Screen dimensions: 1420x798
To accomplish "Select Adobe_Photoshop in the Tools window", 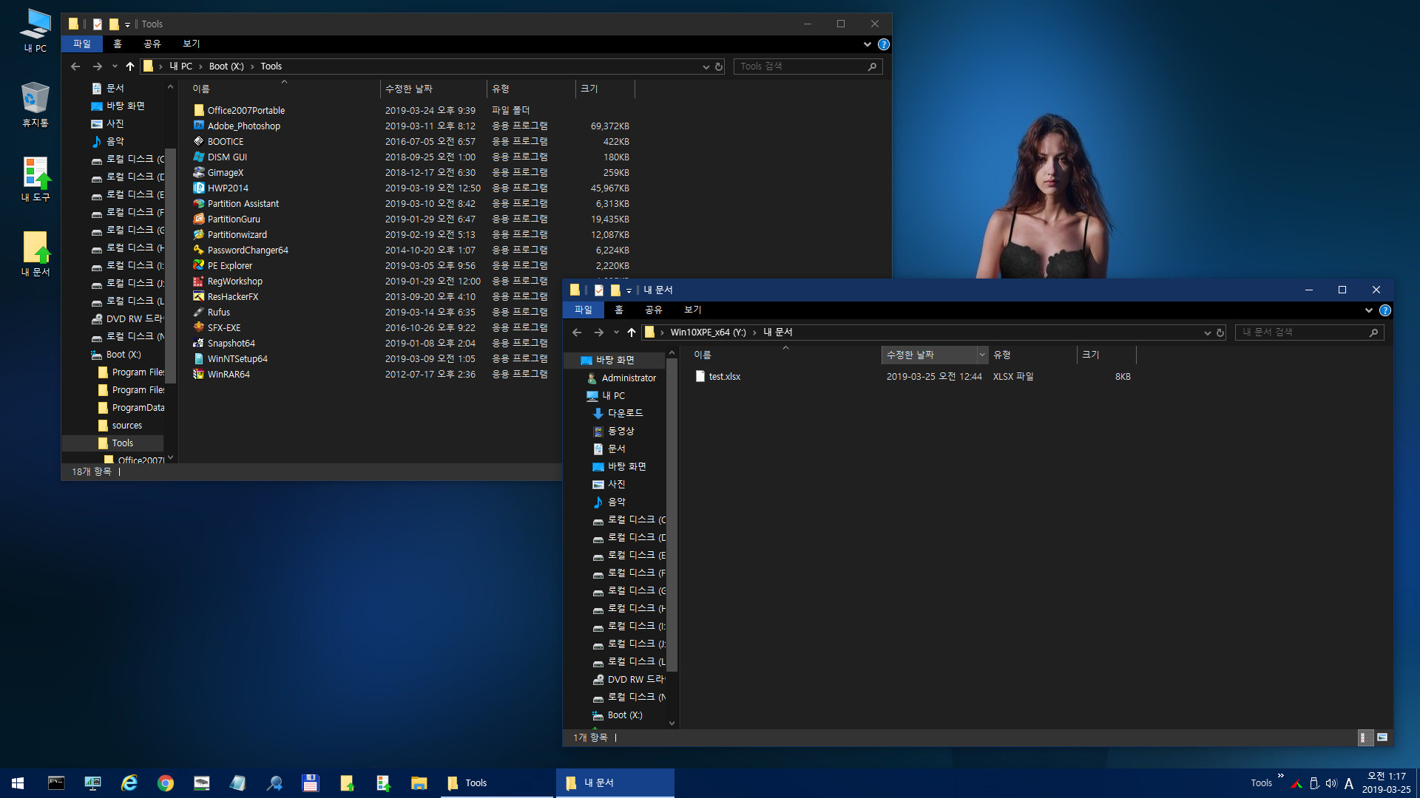I will coord(244,126).
